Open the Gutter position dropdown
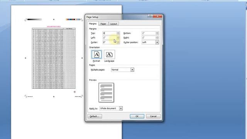 pos(150,42)
